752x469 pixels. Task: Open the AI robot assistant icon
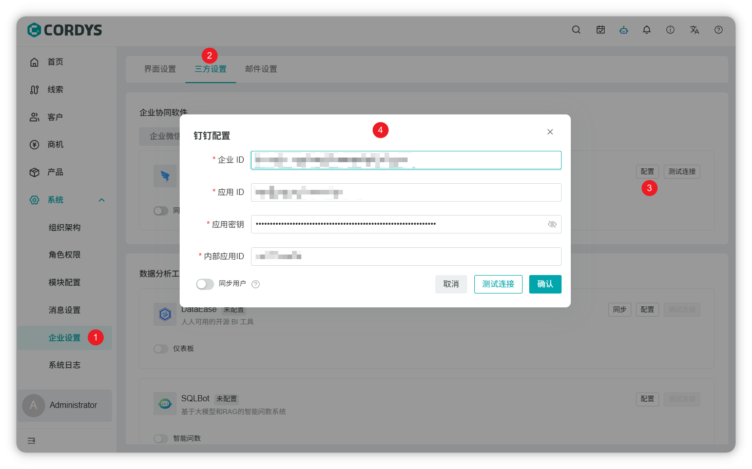pyautogui.click(x=624, y=30)
